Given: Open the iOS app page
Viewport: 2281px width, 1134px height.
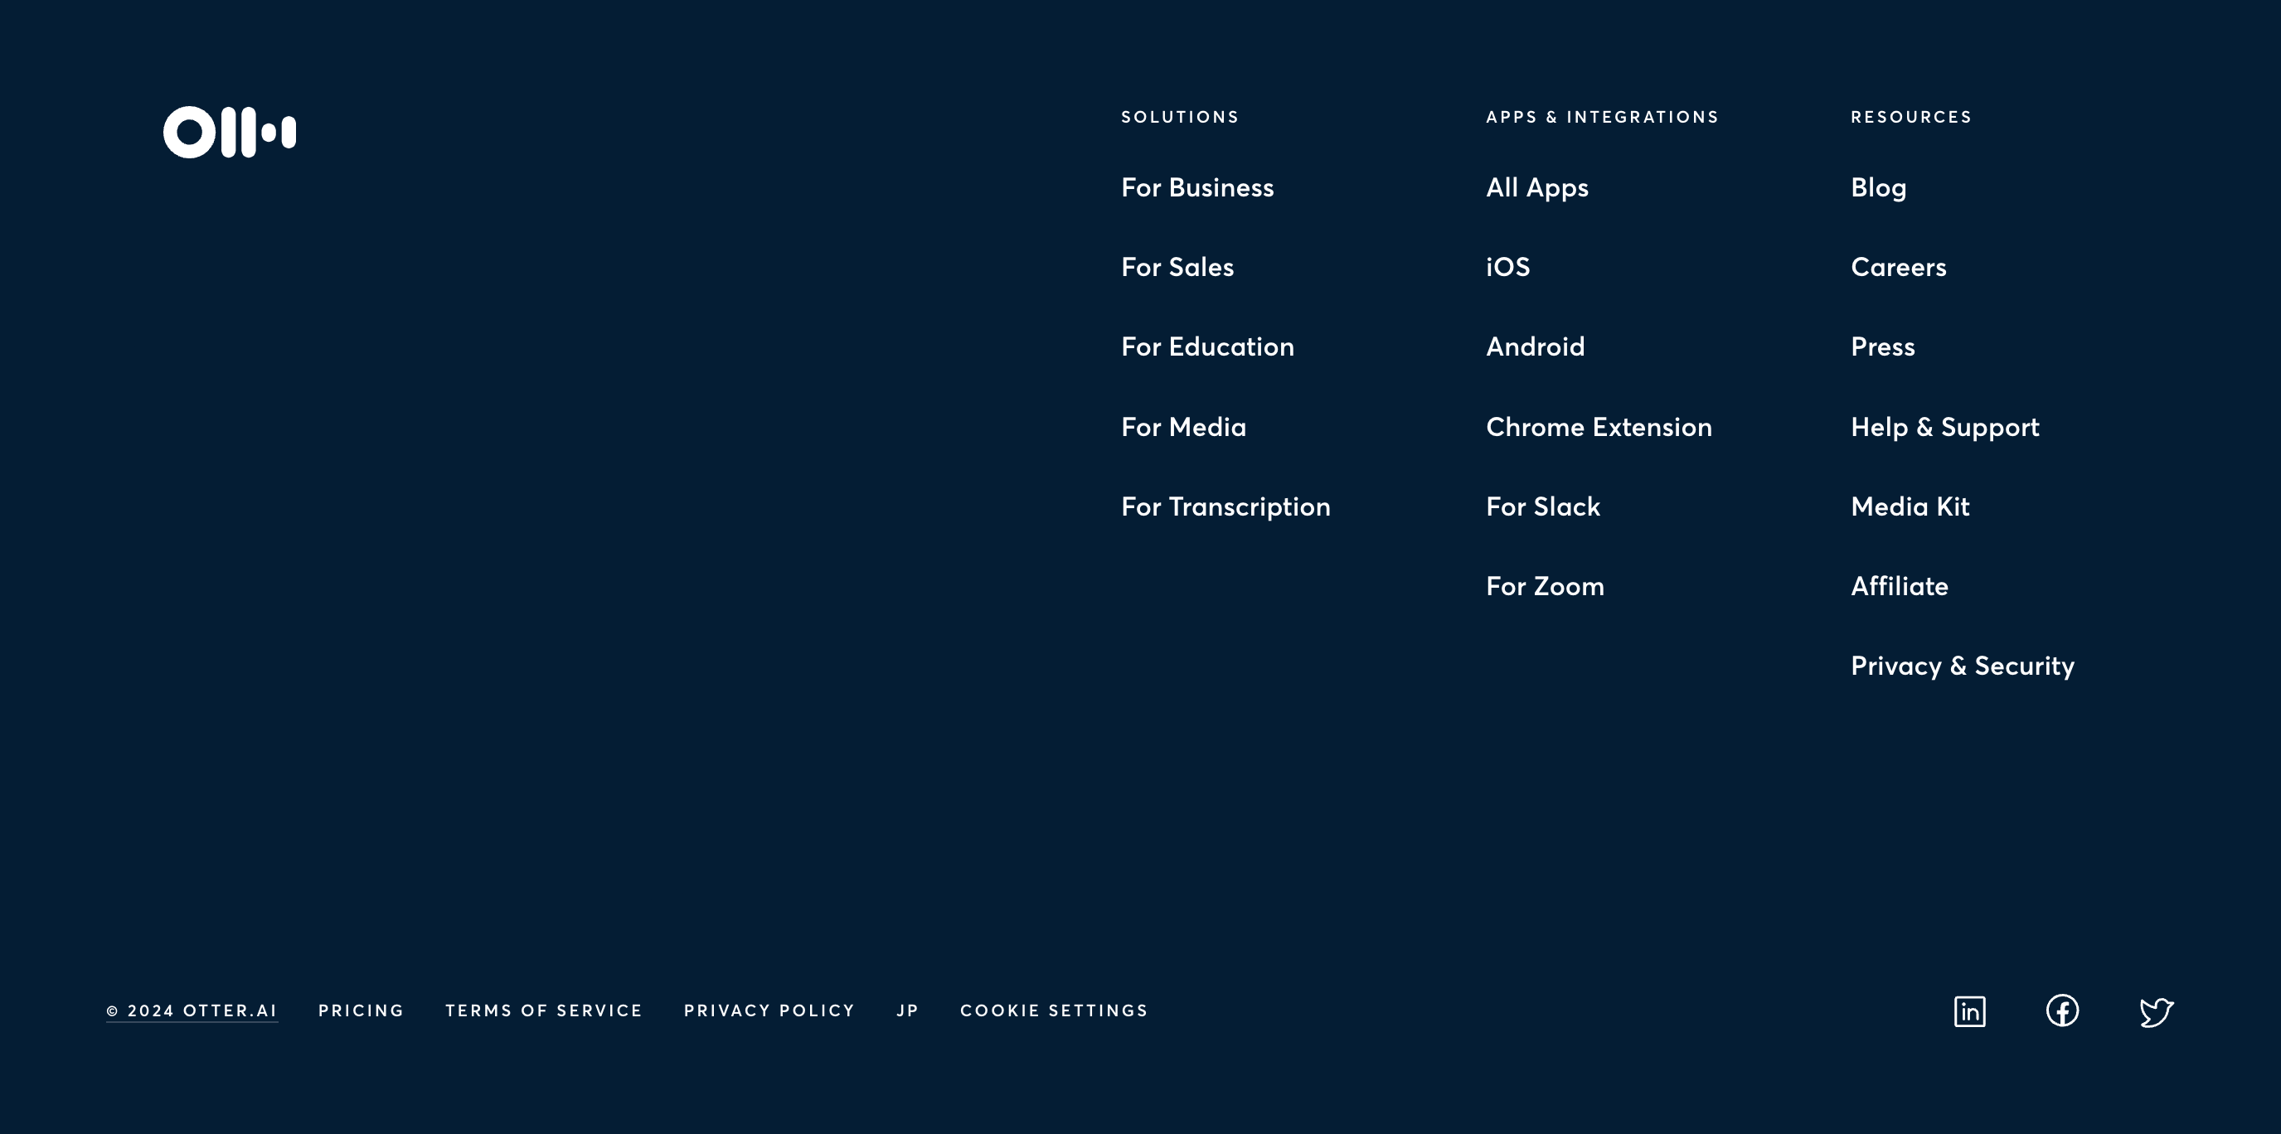Looking at the screenshot, I should tap(1508, 268).
